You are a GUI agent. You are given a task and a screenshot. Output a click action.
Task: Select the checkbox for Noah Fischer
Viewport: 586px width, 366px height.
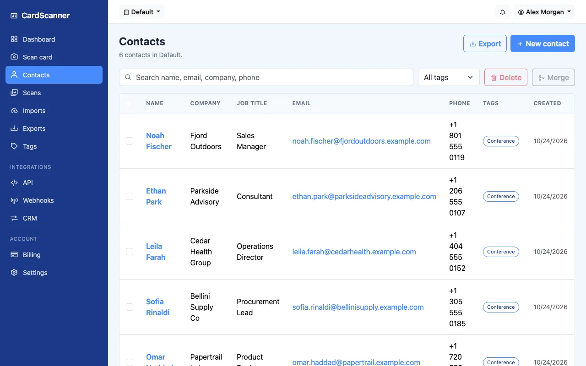pos(130,141)
